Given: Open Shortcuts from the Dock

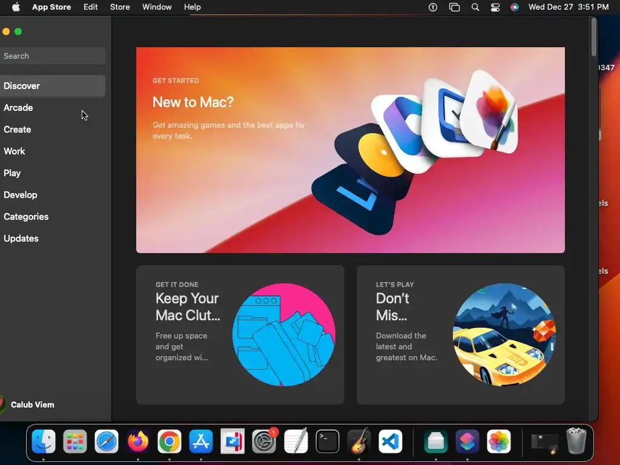Looking at the screenshot, I should (x=467, y=441).
